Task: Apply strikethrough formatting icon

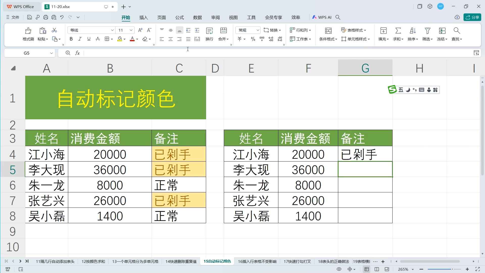Action: pos(98,39)
